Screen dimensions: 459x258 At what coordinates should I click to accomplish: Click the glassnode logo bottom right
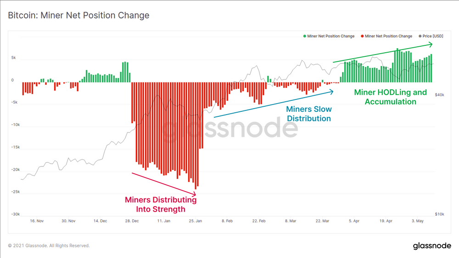[x=432, y=246]
